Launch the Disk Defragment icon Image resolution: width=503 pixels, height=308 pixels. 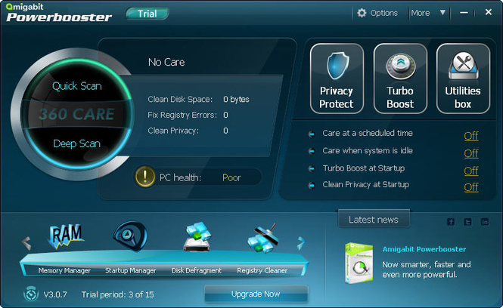tap(197, 236)
